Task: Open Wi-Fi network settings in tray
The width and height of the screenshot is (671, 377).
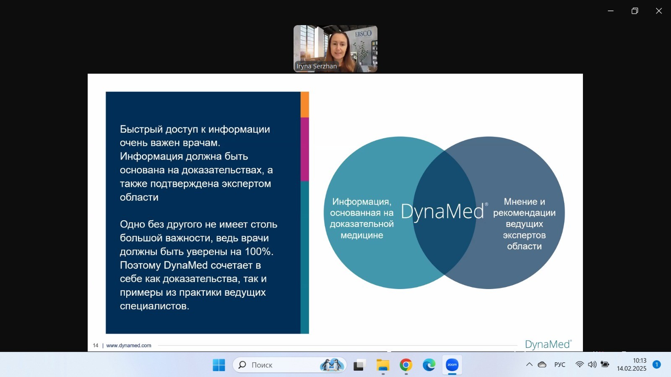Action: [x=580, y=364]
